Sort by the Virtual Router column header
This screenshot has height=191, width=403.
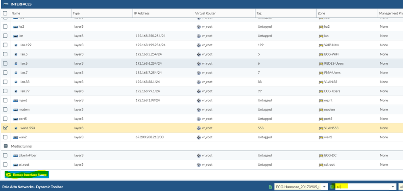tap(225, 13)
